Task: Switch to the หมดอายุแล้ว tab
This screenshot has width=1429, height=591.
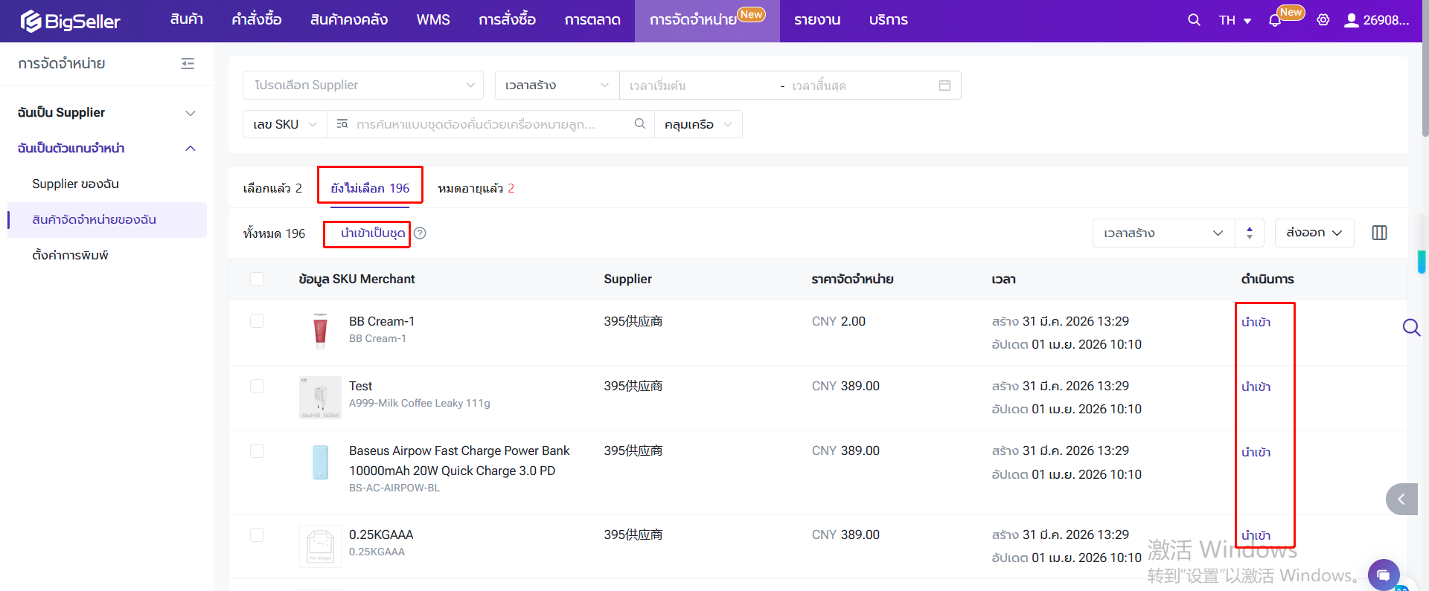Action: (x=476, y=189)
